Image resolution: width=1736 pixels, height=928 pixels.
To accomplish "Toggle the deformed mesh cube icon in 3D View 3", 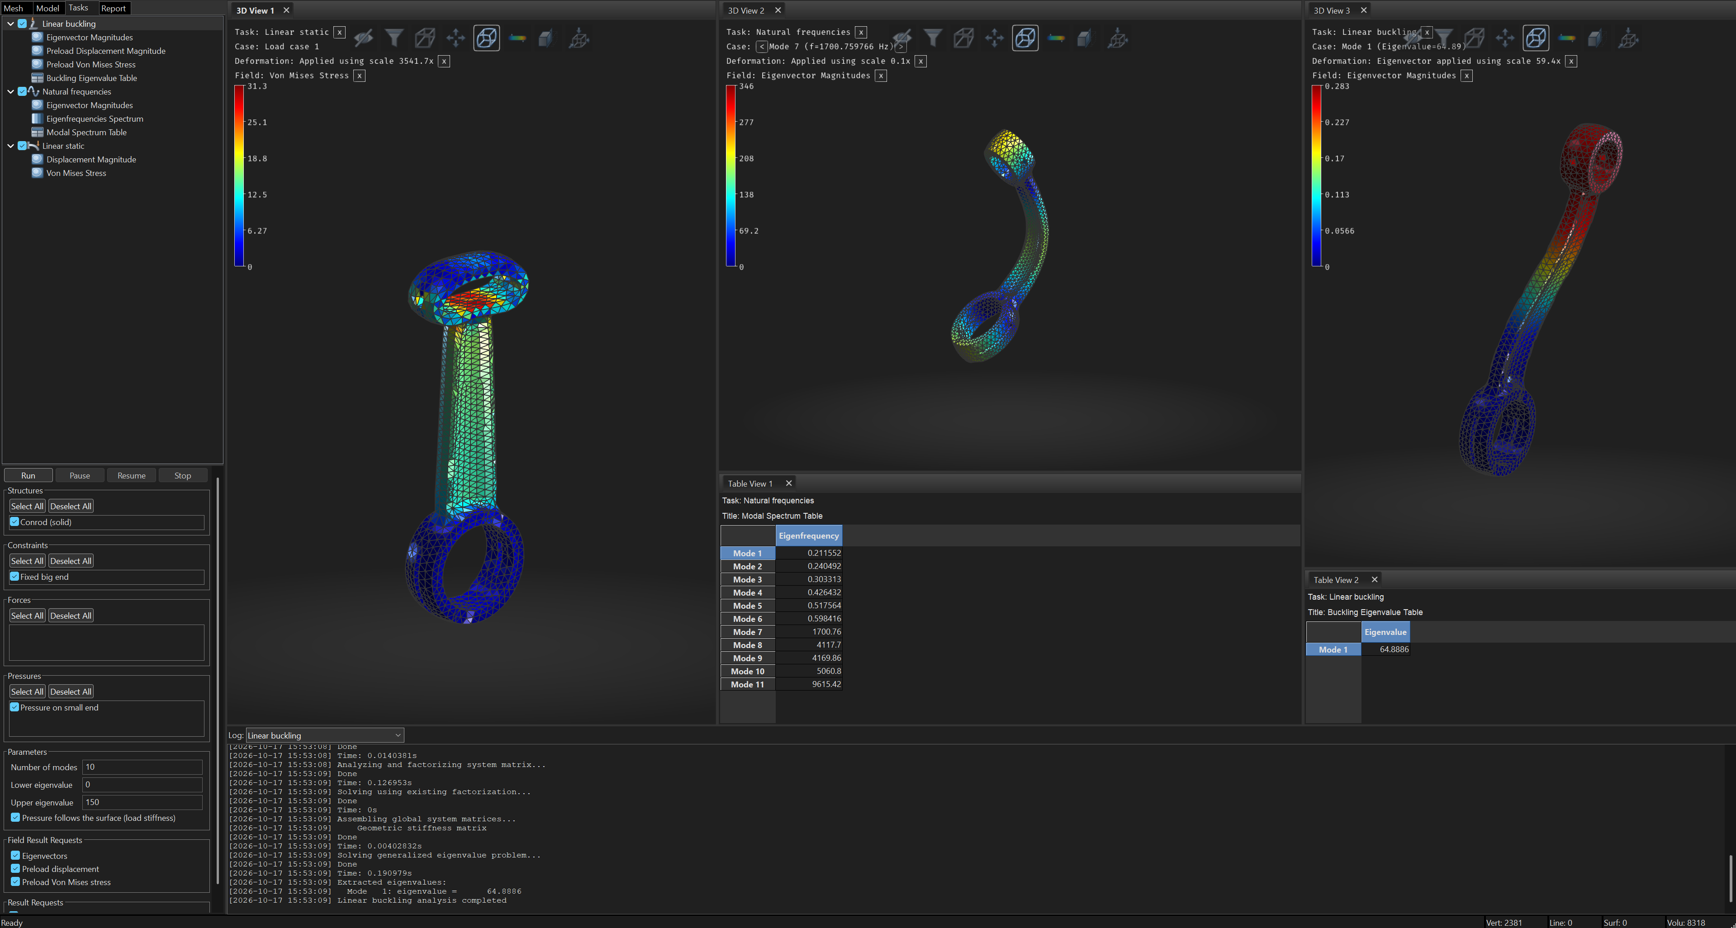I will point(1536,38).
